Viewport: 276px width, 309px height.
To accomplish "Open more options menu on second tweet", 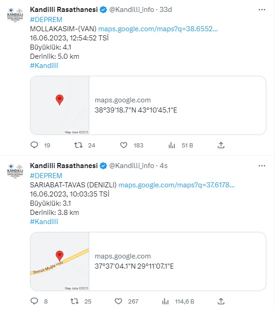I will click(x=262, y=165).
